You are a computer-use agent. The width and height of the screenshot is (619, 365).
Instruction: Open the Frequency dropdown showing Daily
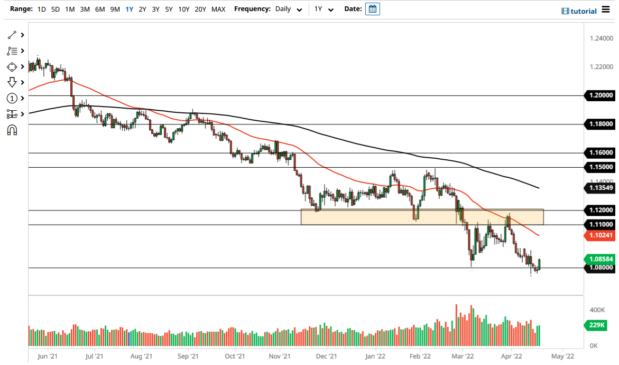[287, 9]
